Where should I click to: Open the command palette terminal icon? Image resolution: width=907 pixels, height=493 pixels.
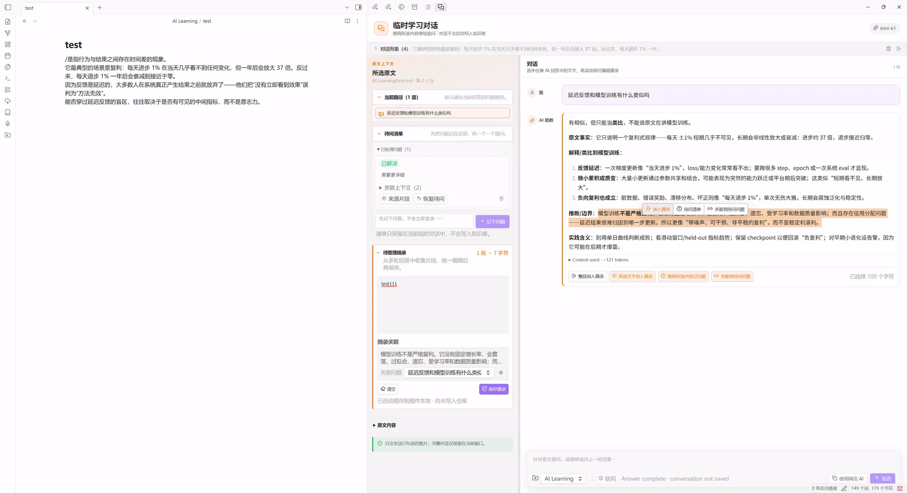8,78
